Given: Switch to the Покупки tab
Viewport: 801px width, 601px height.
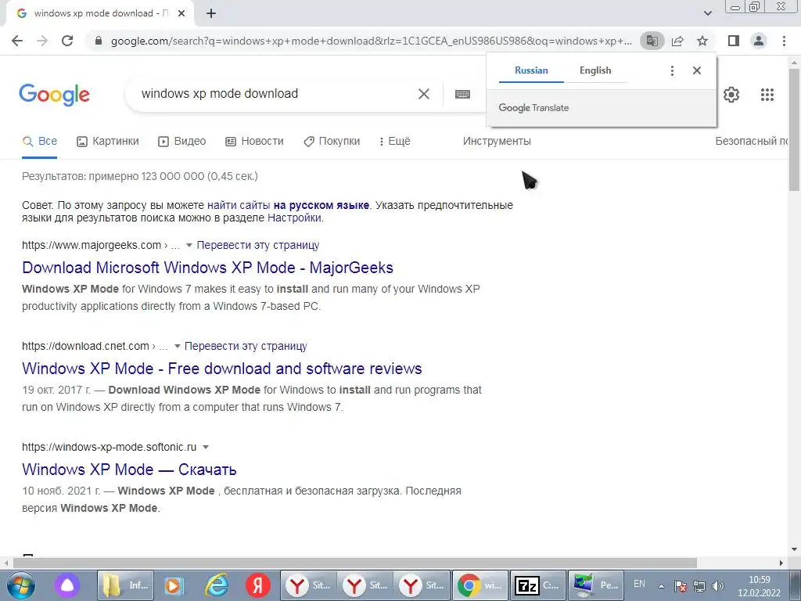Looking at the screenshot, I should [x=332, y=142].
